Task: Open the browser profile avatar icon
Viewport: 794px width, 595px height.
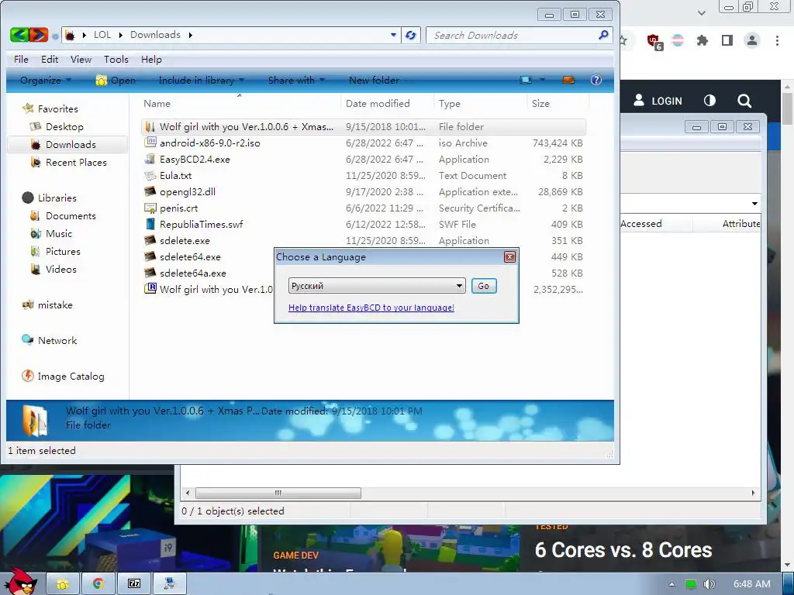Action: coord(752,40)
